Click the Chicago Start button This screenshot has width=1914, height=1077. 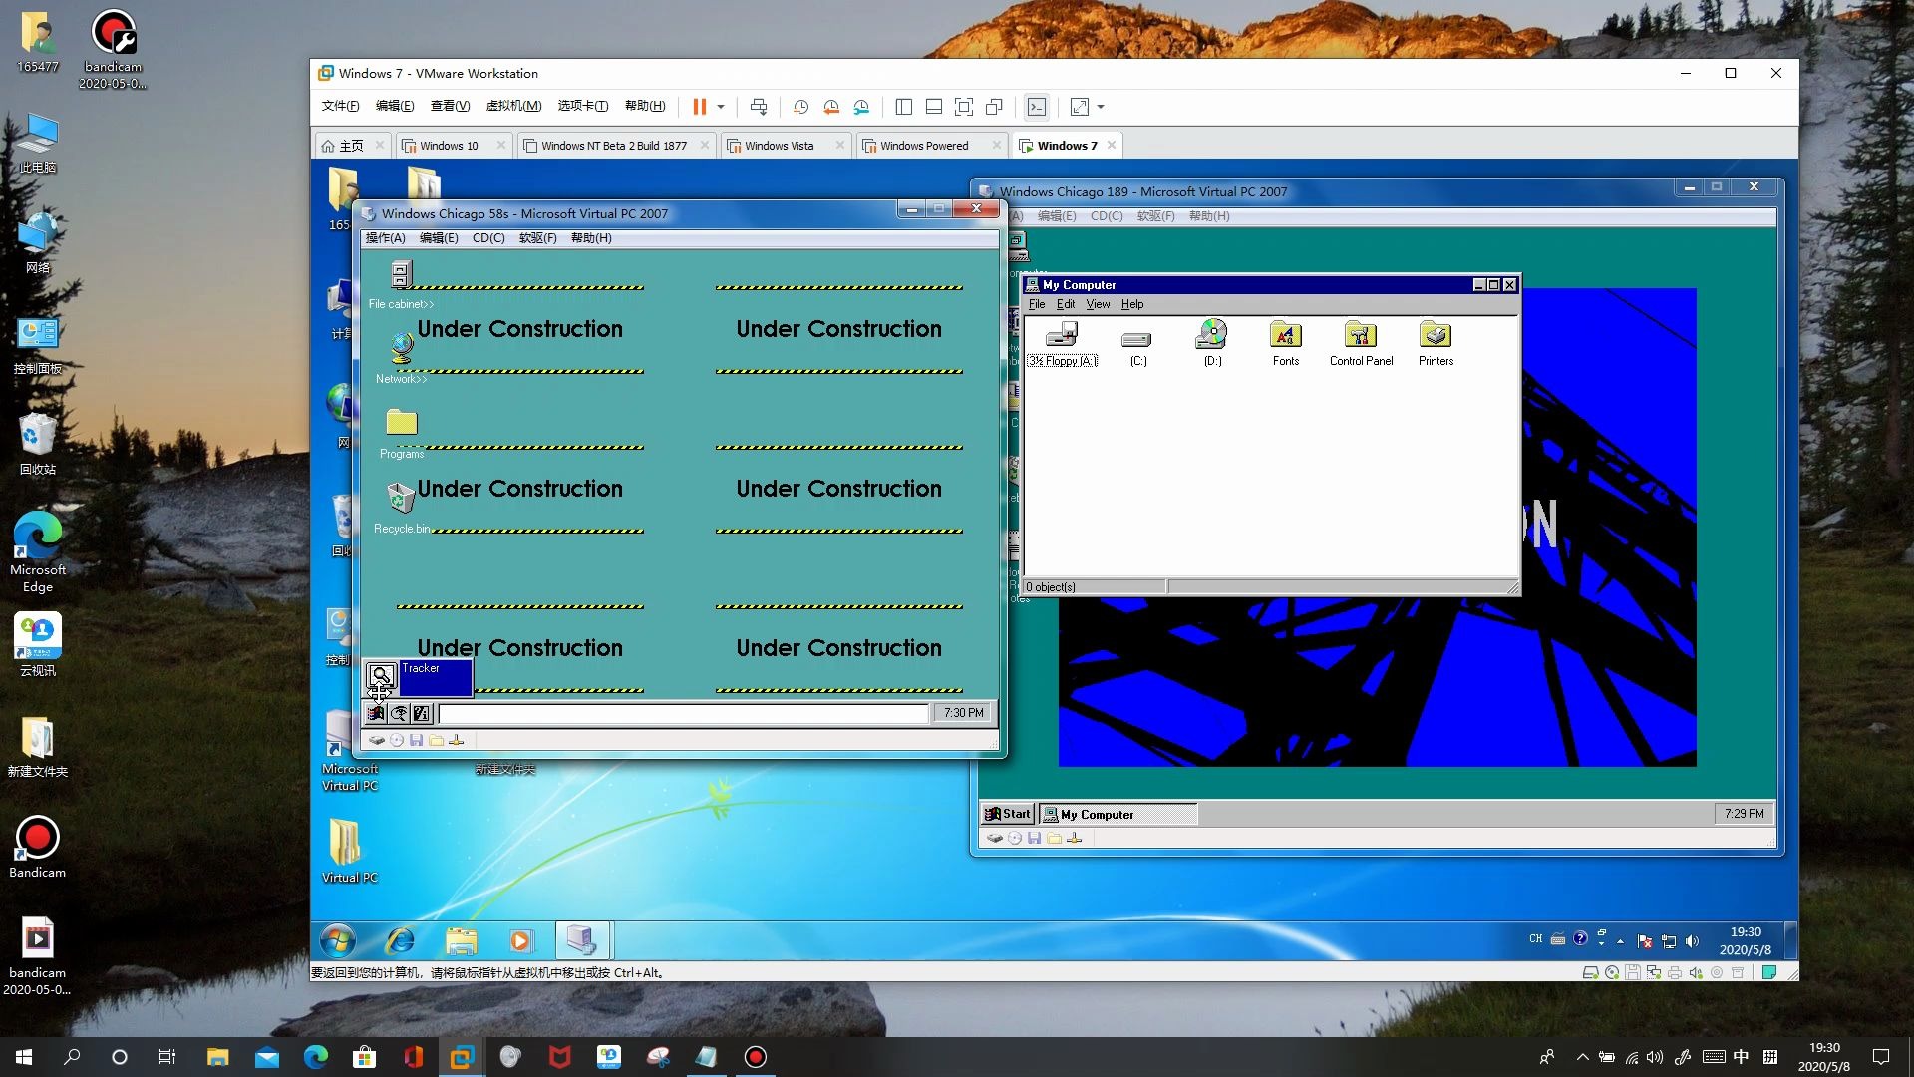pos(1008,814)
